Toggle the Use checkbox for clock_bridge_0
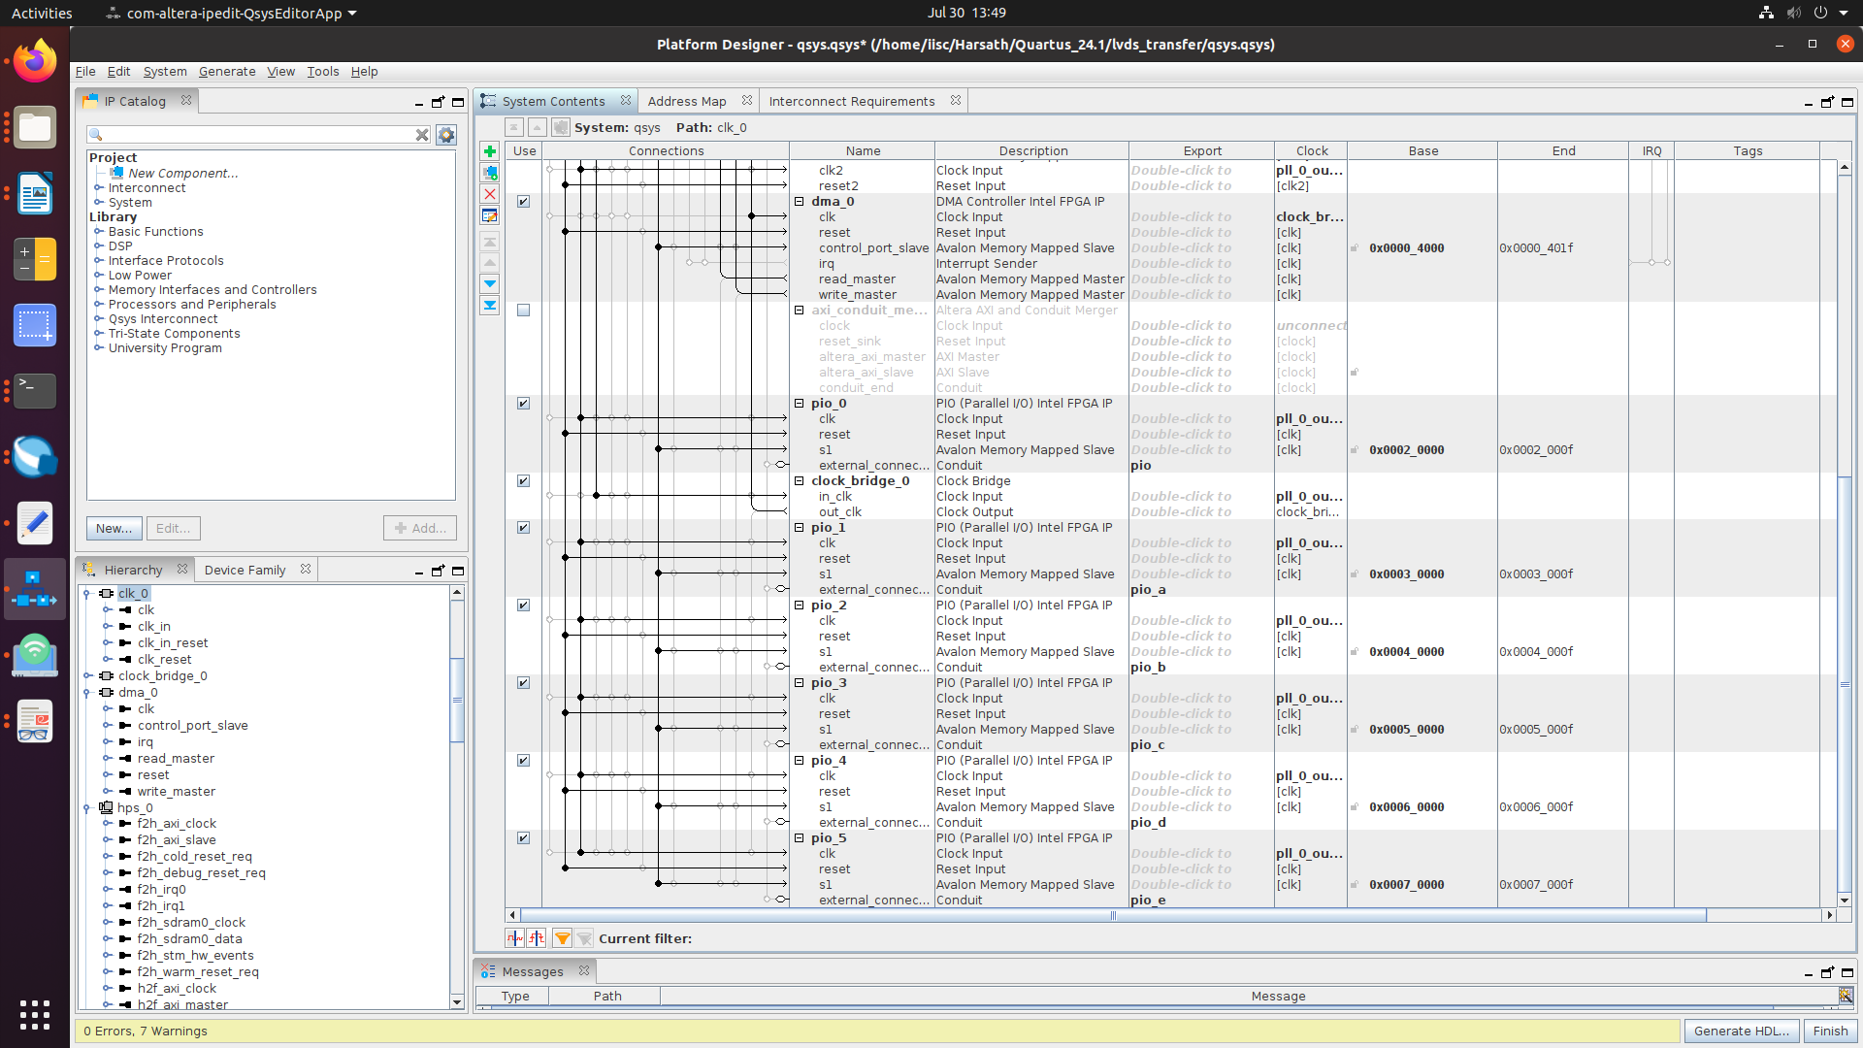This screenshot has height=1048, width=1863. point(523,481)
